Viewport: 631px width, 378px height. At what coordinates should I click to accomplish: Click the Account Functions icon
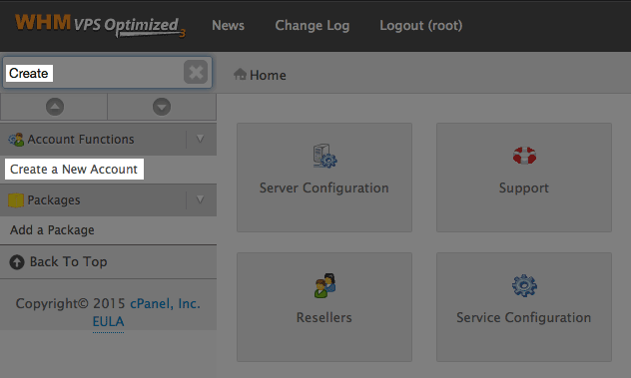pos(16,140)
